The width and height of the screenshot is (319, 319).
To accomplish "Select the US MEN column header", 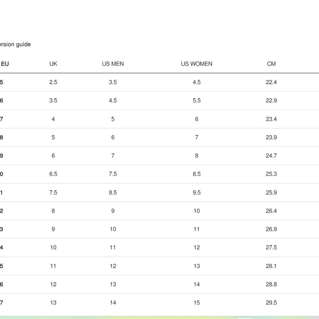I will point(113,64).
